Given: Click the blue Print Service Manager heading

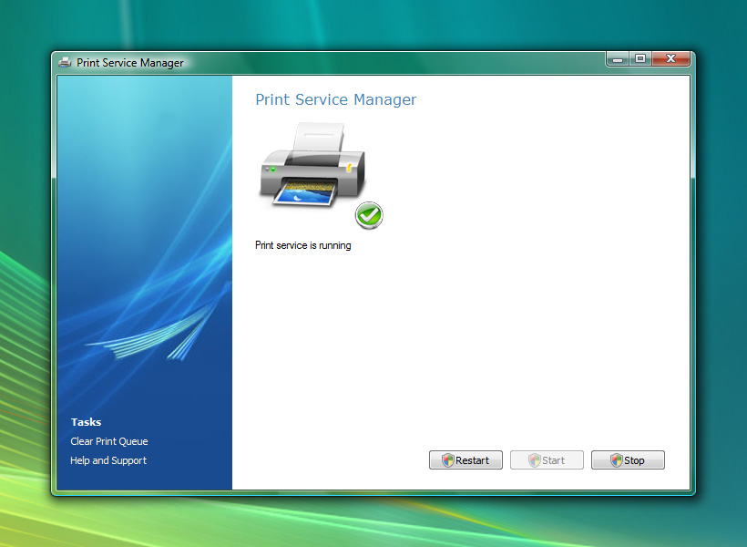Looking at the screenshot, I should [x=335, y=100].
